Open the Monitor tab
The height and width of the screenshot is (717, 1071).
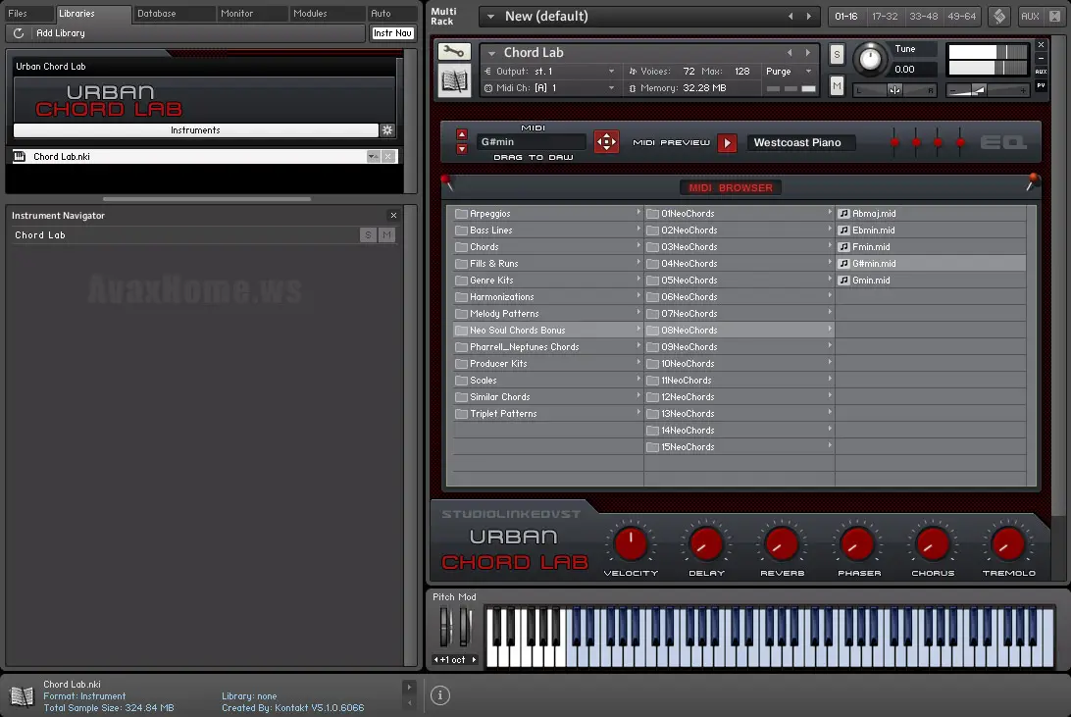pos(251,13)
